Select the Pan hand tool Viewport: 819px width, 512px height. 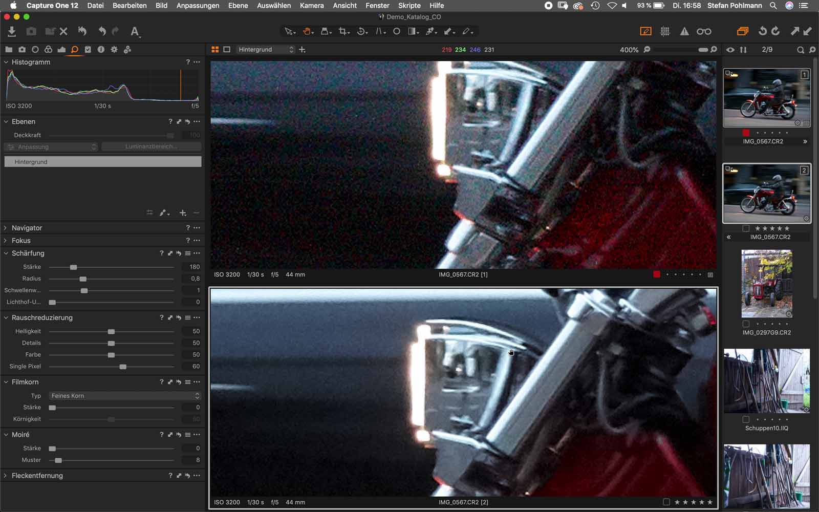(x=307, y=31)
